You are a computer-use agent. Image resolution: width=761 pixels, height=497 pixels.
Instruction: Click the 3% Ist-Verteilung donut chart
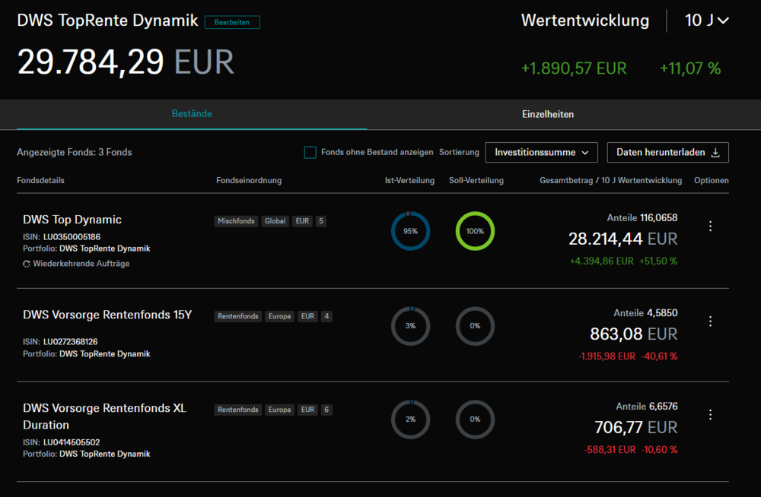pos(411,326)
